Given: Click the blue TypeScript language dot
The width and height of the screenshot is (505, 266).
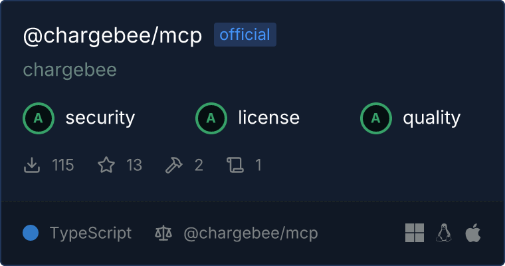Looking at the screenshot, I should tap(31, 233).
